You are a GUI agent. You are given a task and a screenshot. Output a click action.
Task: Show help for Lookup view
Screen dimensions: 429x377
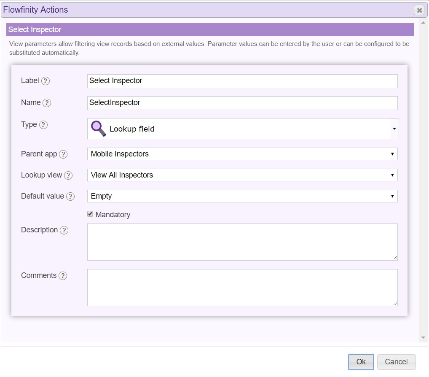tap(68, 175)
